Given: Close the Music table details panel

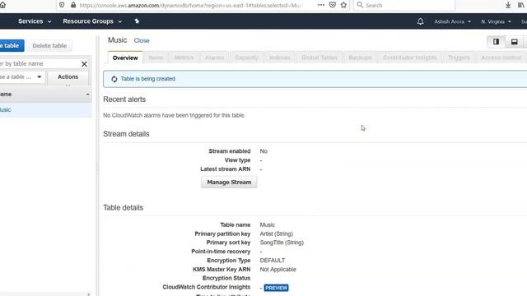Looking at the screenshot, I should 142,40.
